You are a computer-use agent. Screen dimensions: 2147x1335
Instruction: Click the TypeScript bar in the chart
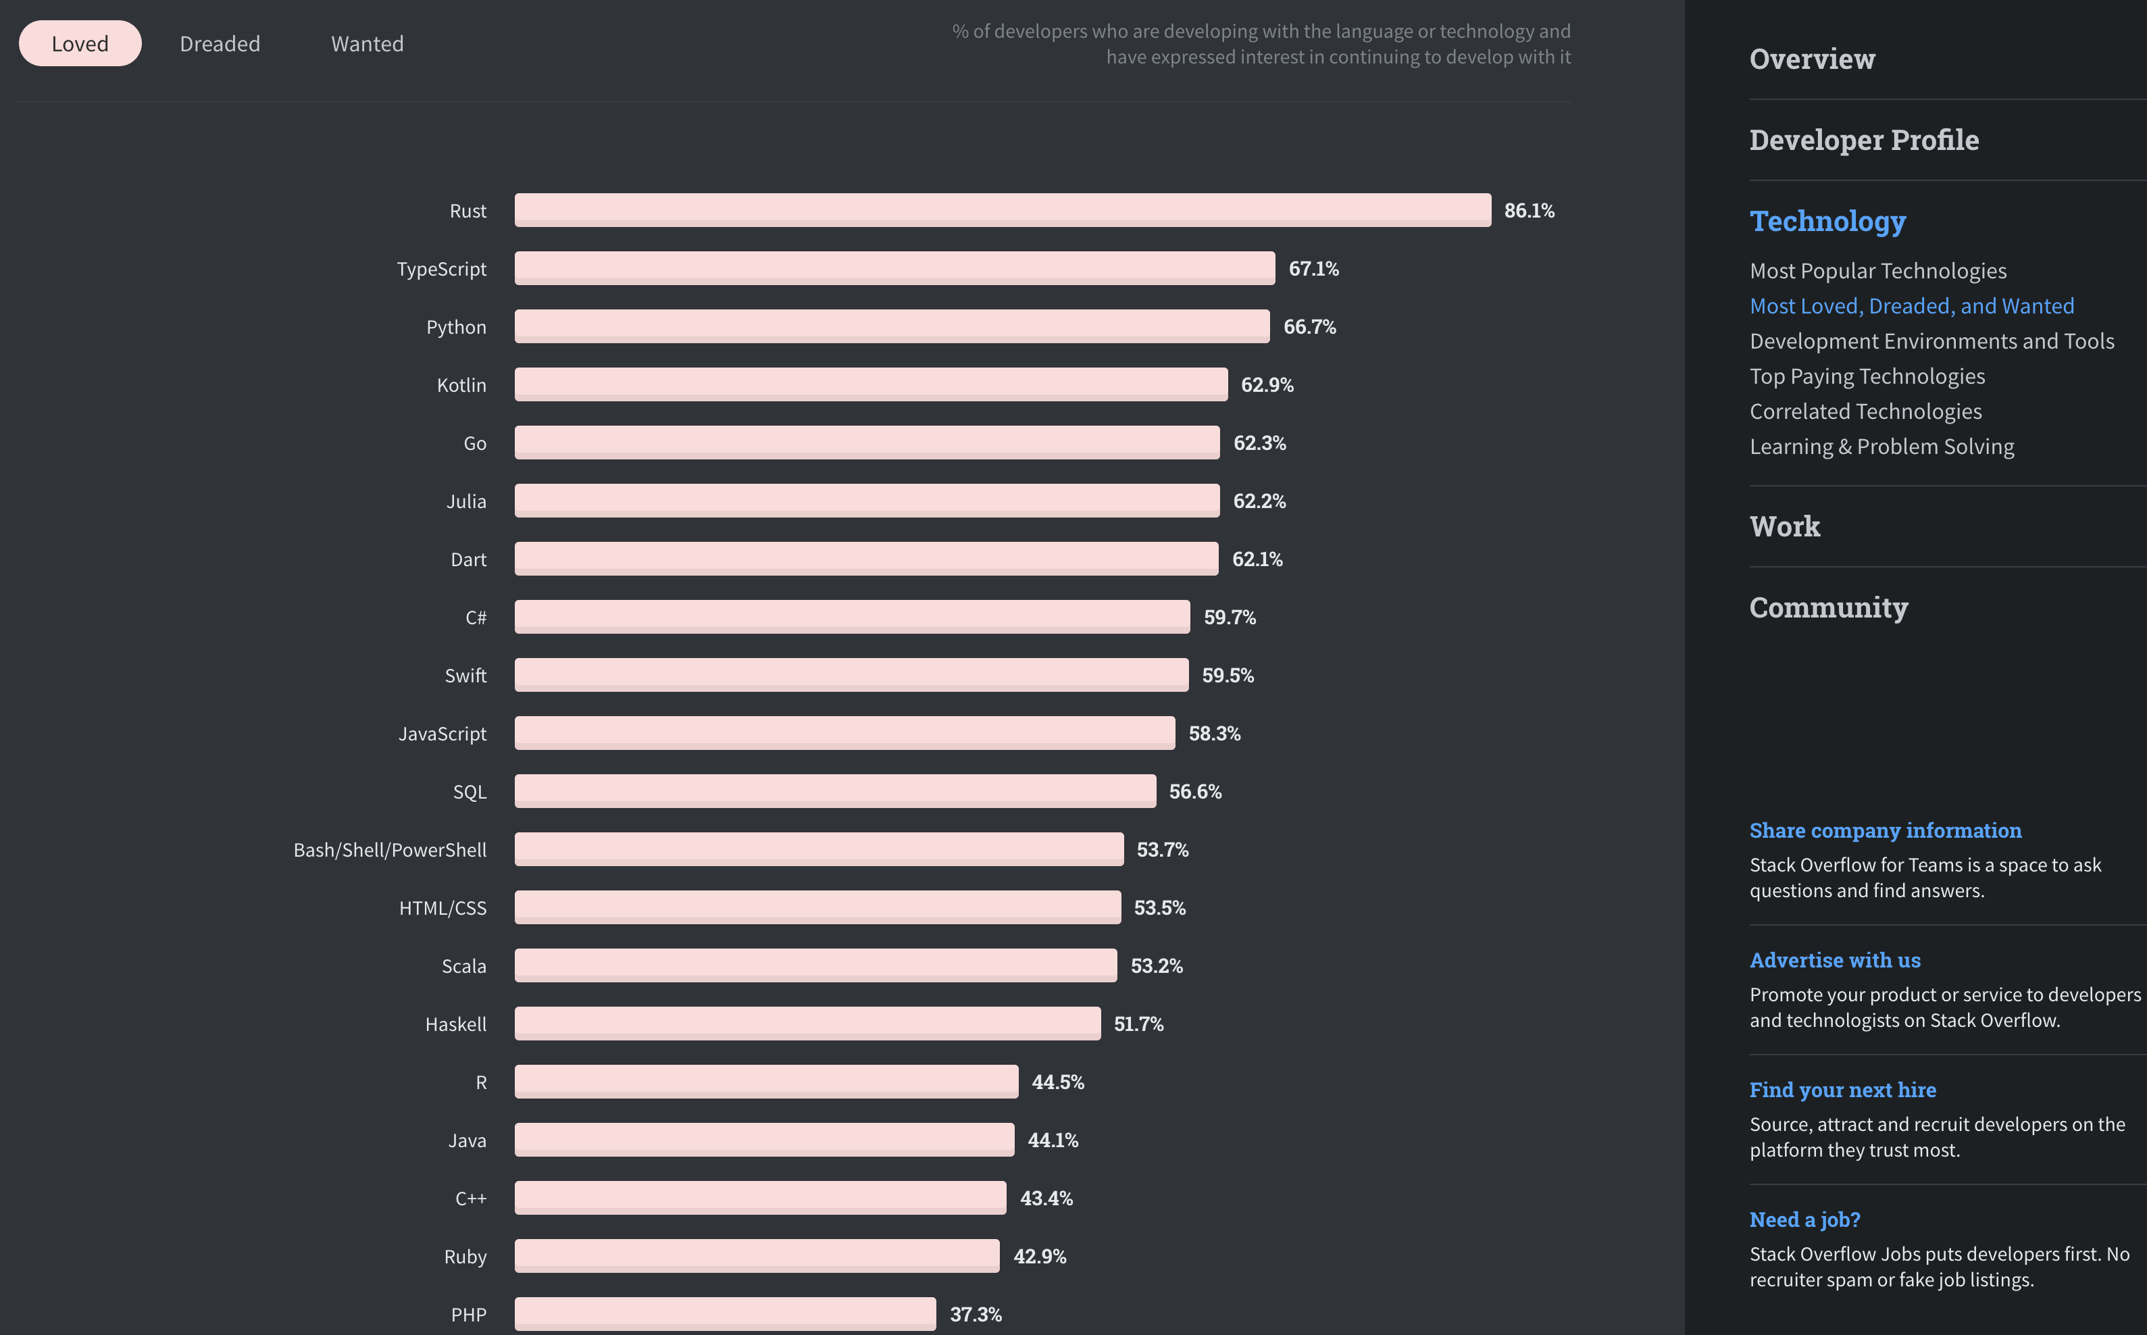(x=894, y=268)
